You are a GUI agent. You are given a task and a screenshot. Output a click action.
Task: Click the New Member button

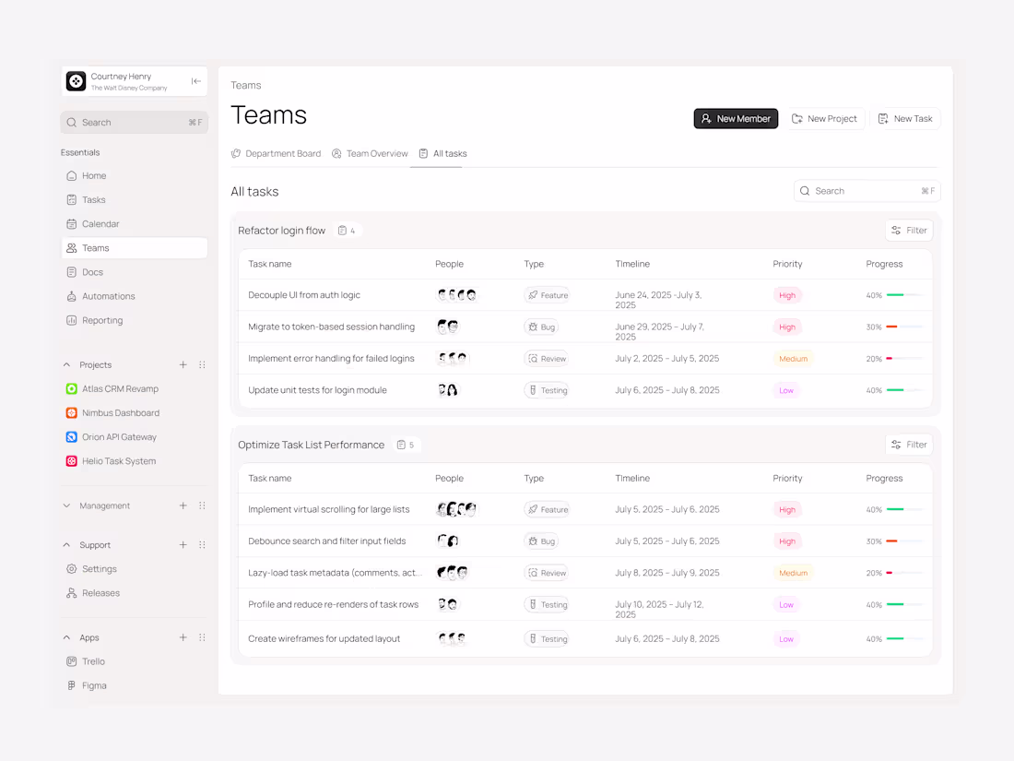click(x=736, y=118)
